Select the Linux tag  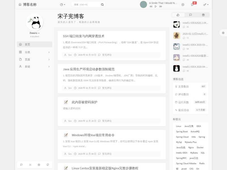(178, 126)
